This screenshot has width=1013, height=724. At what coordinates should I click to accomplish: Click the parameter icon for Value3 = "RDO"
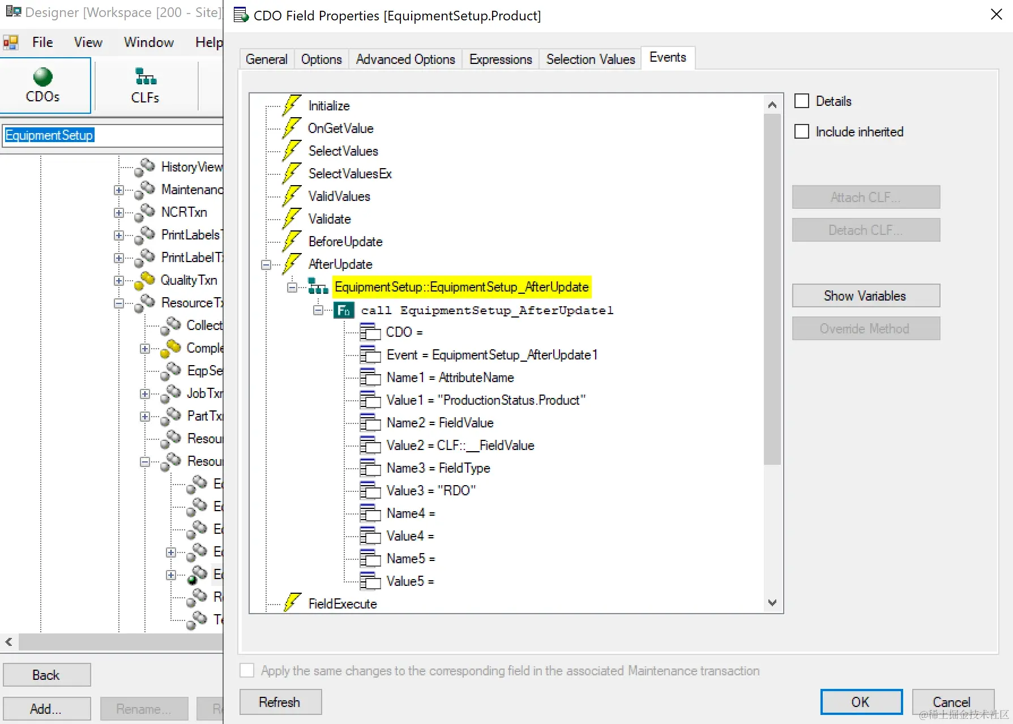(370, 490)
